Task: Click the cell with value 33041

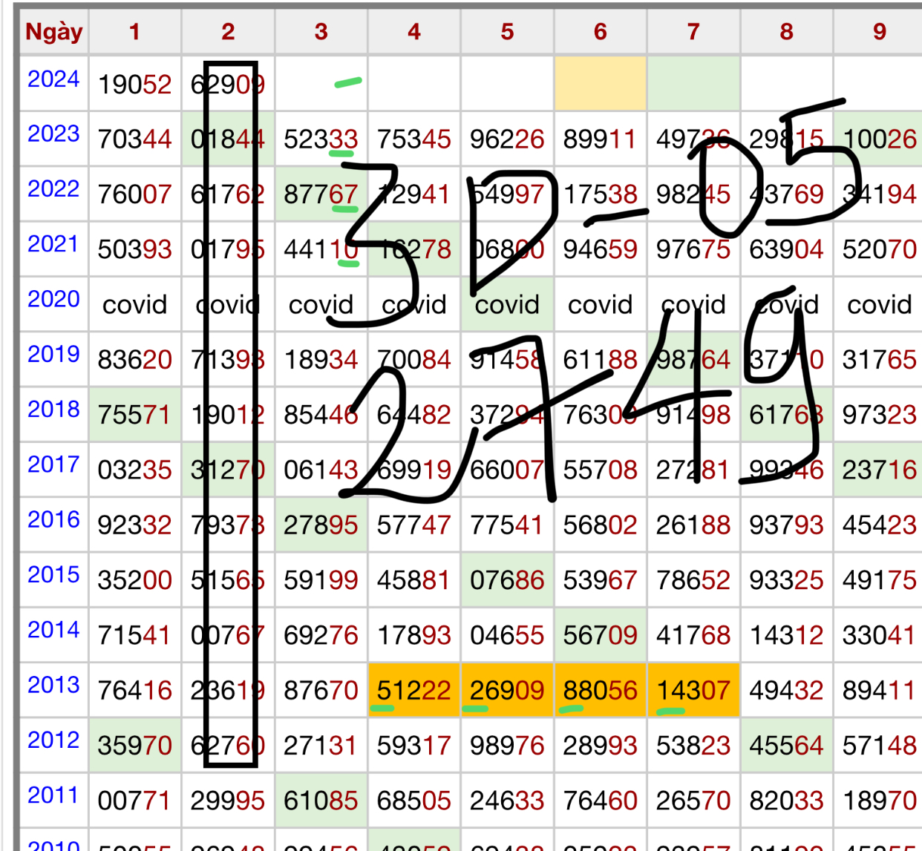Action: (x=879, y=635)
